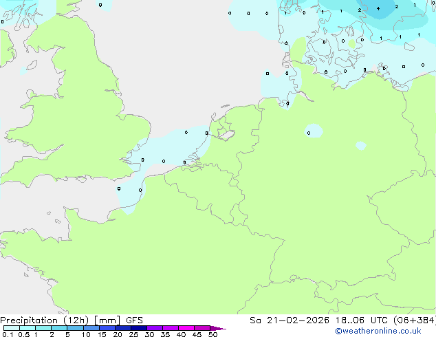Choose the 25–30 mm navy legend swatch
The height and width of the screenshot is (337, 436).
point(139,328)
